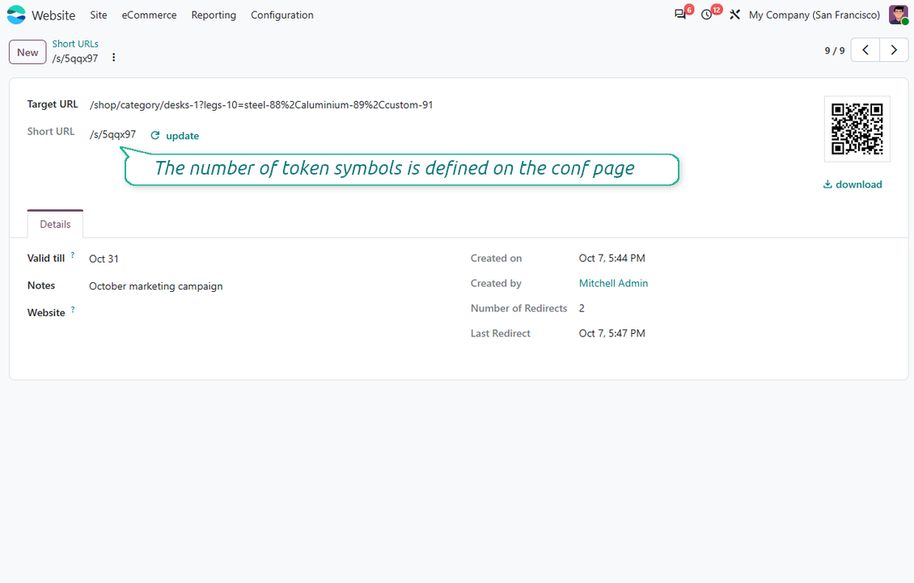The width and height of the screenshot is (914, 583).
Task: Select the Details tab
Action: coord(55,225)
